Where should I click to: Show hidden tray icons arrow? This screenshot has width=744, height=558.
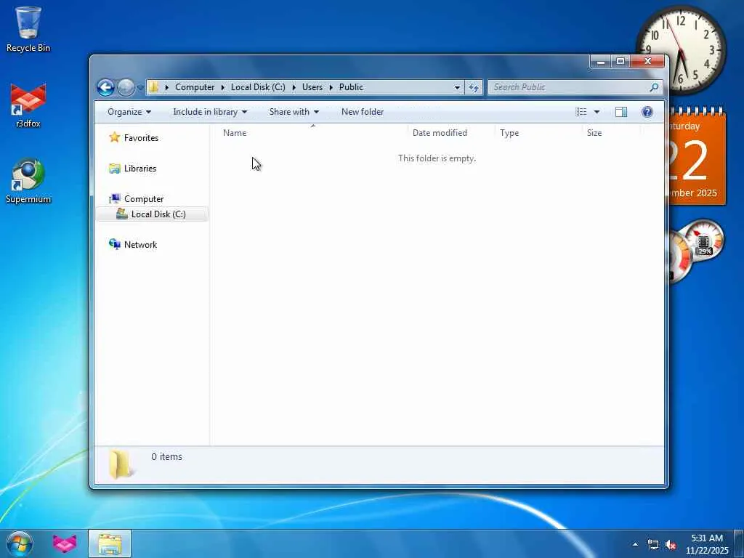[x=635, y=544]
